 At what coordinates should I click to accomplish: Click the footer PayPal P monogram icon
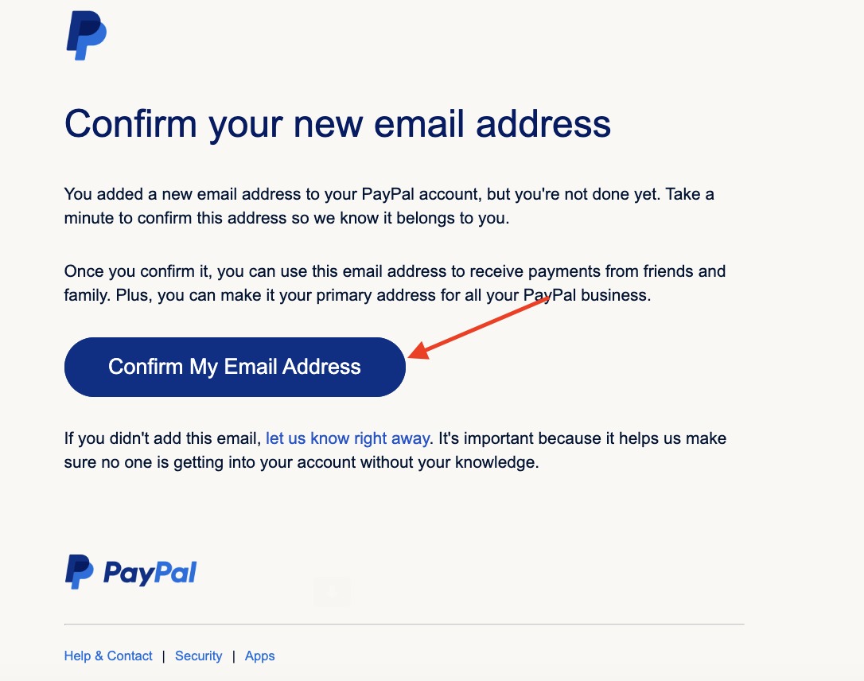(x=80, y=572)
